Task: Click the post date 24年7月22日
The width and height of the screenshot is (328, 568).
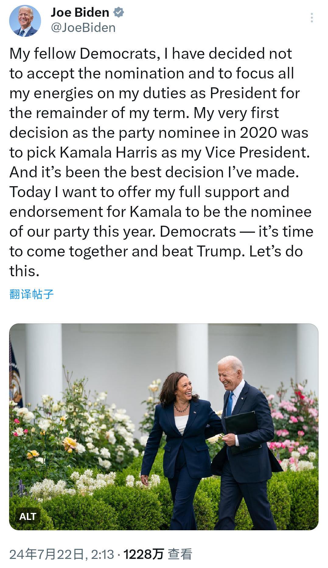Action: (47, 554)
